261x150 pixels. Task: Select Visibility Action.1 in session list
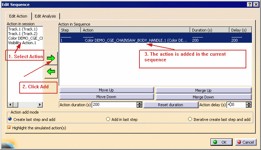(22, 43)
